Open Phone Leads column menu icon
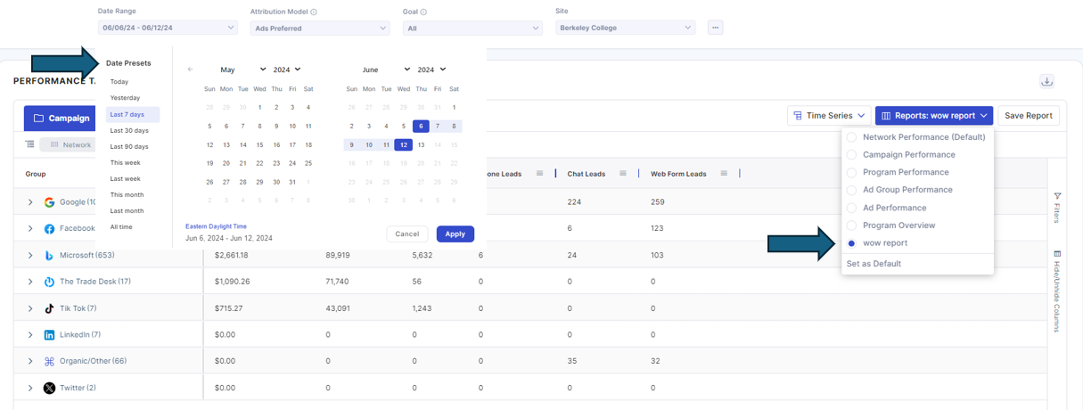Image resolution: width=1083 pixels, height=410 pixels. [539, 174]
